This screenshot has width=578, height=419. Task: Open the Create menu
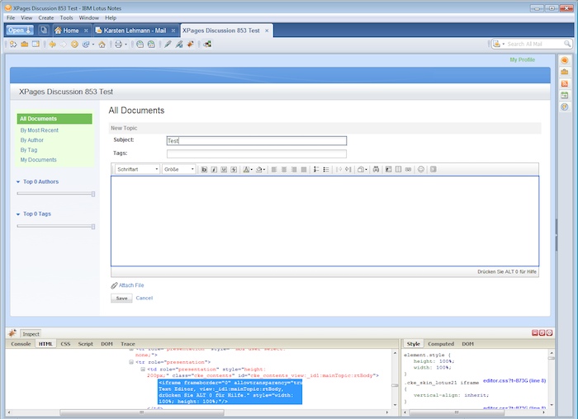point(46,17)
